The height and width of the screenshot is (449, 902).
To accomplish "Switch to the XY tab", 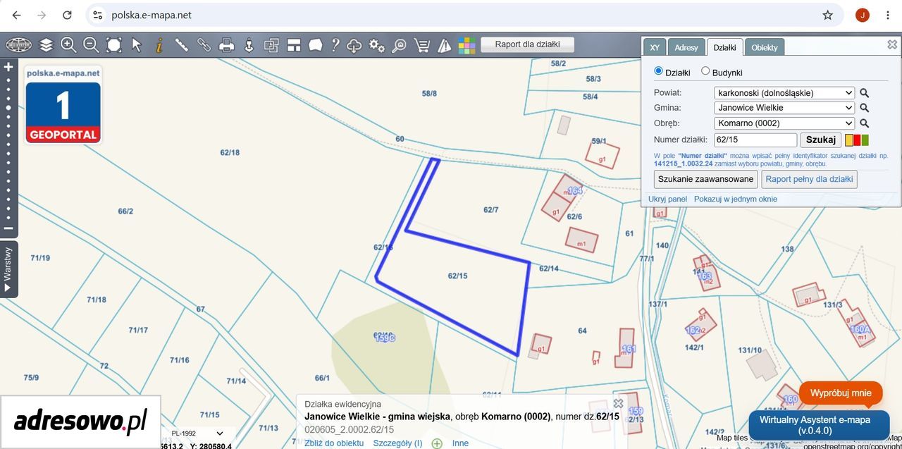I will [x=655, y=47].
